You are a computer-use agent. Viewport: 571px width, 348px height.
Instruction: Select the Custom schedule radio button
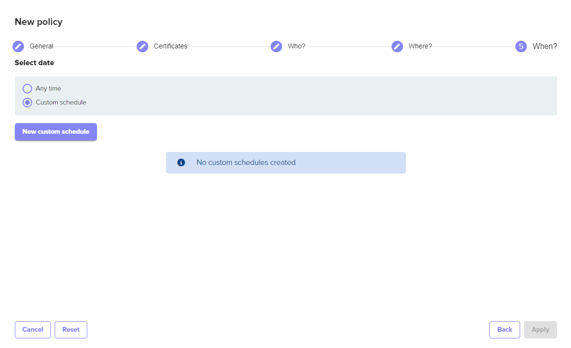click(27, 103)
